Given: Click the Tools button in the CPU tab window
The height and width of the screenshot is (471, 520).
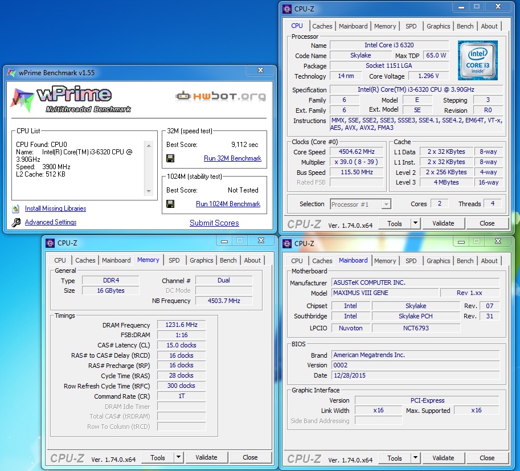Looking at the screenshot, I should [x=395, y=224].
